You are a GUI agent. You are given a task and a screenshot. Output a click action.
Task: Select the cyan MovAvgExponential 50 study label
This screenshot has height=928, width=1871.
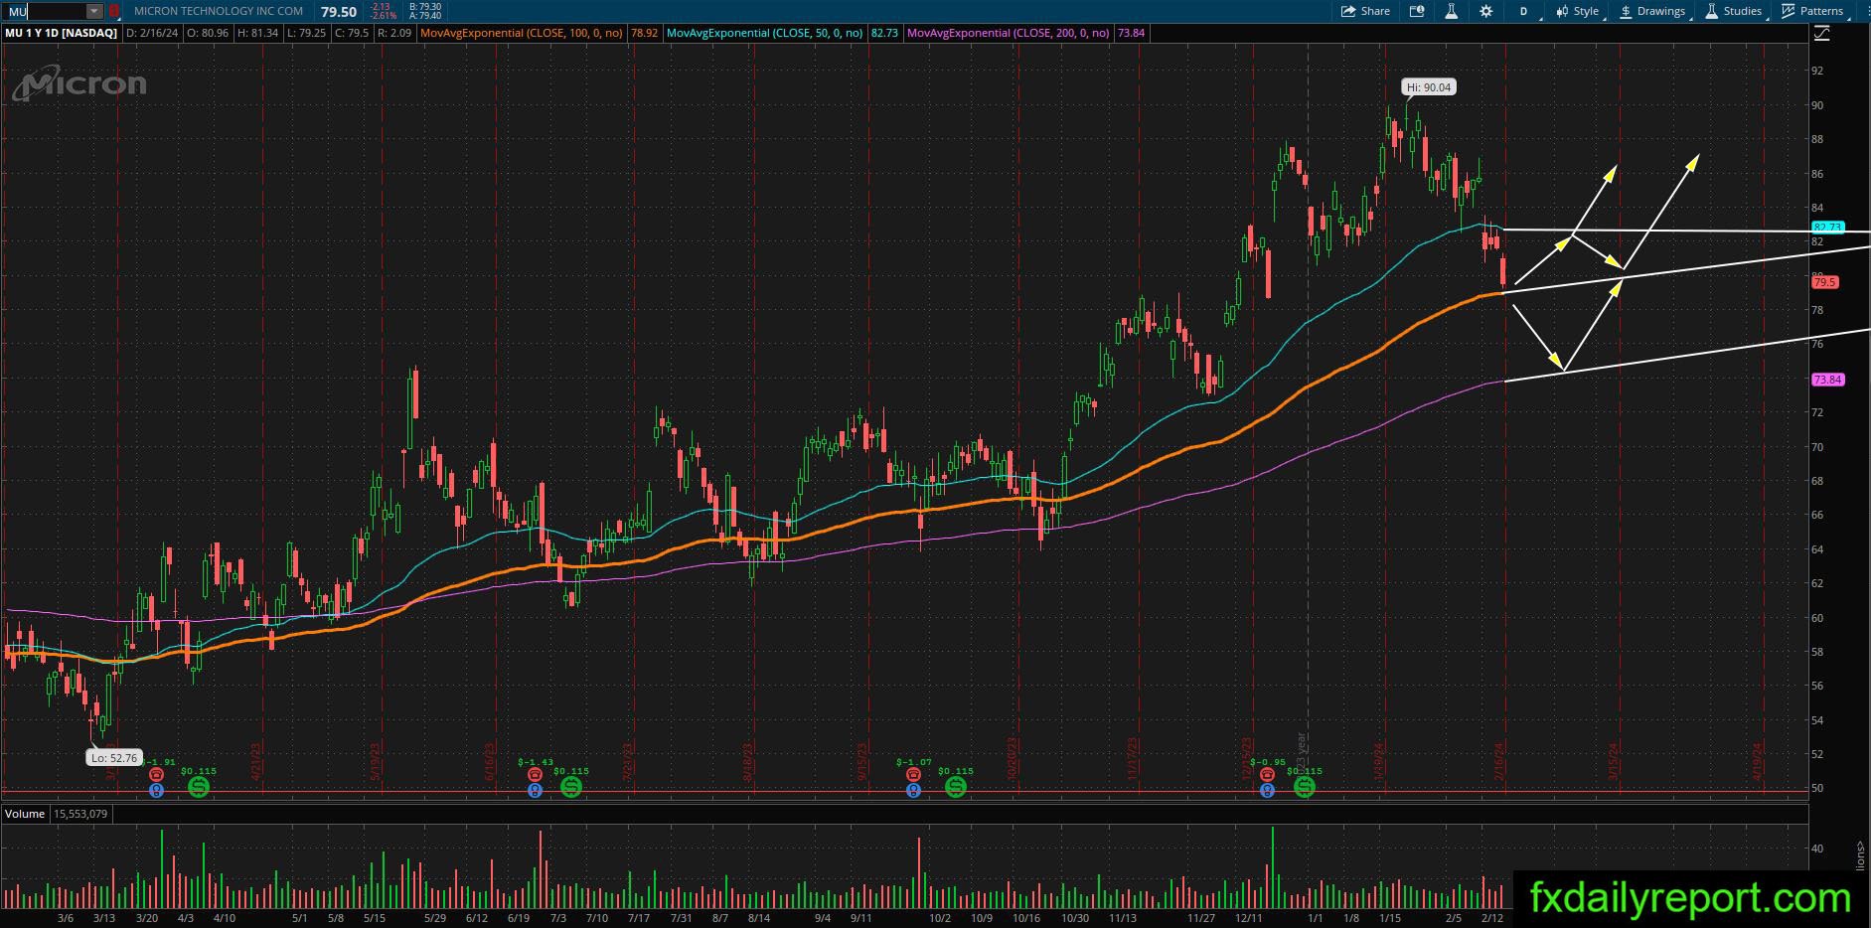[x=765, y=33]
